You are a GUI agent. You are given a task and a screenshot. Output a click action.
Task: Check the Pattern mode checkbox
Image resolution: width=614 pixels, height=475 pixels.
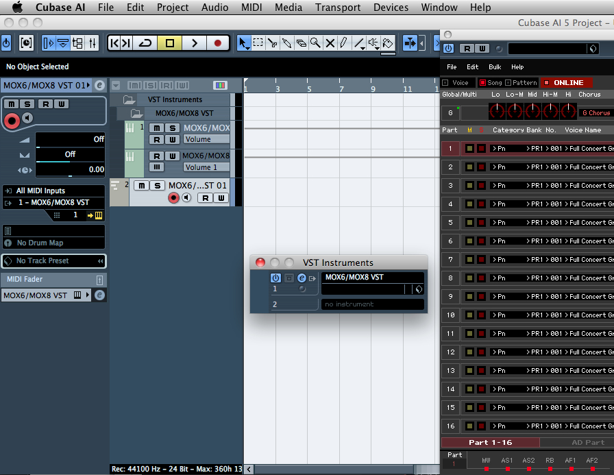coord(508,83)
